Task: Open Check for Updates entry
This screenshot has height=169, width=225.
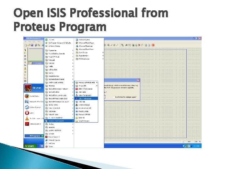Action: point(86,95)
